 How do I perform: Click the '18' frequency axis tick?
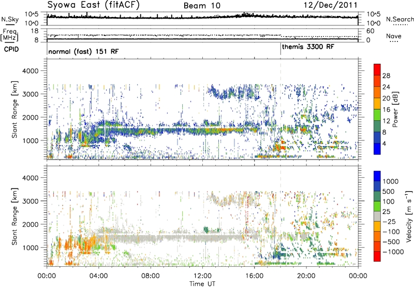(x=35, y=31)
